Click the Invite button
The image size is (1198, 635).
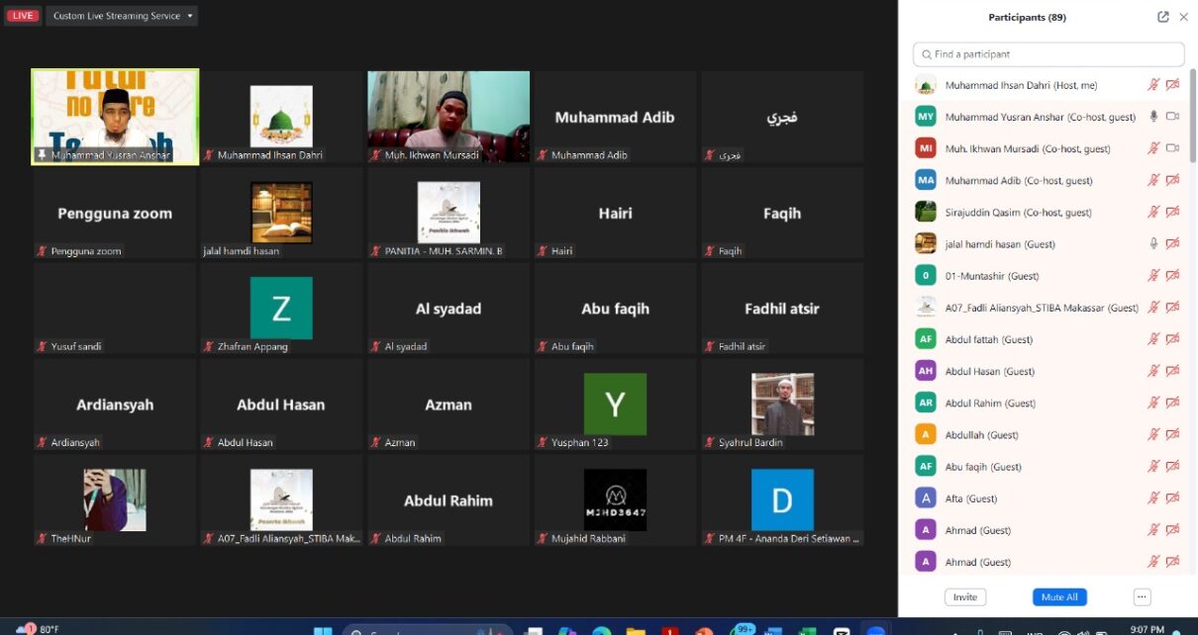964,597
